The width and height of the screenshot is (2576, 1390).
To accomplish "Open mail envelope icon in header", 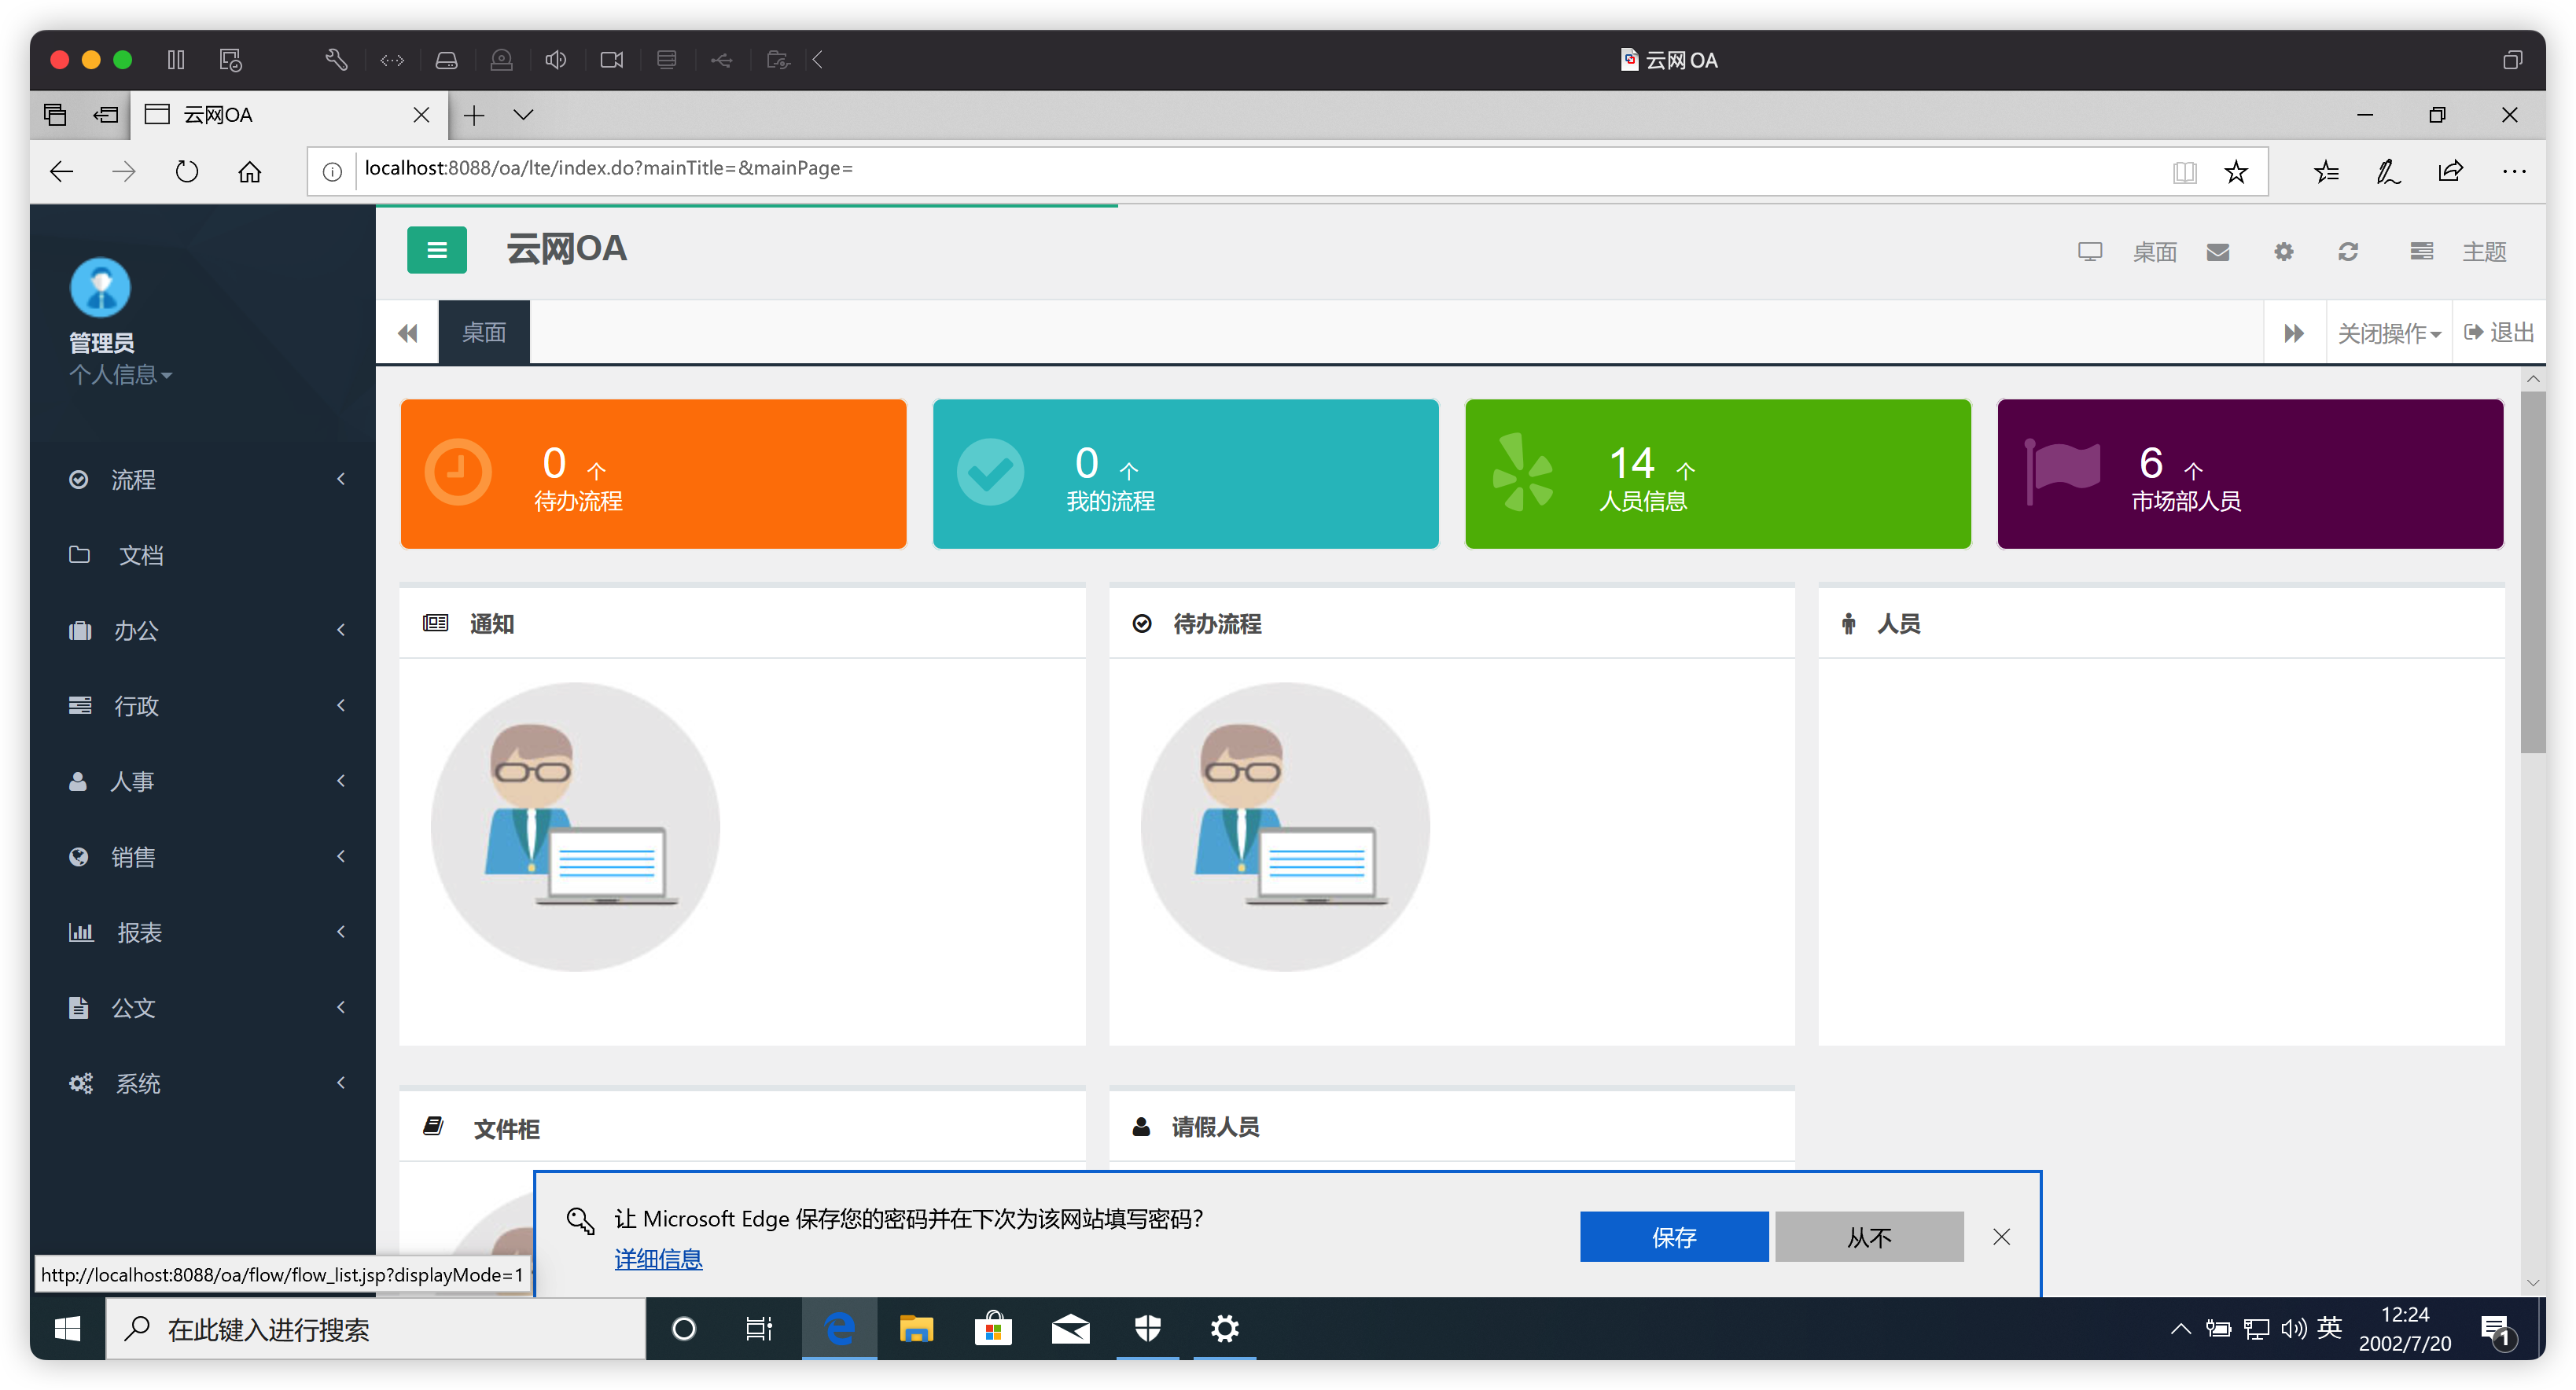I will click(2217, 252).
